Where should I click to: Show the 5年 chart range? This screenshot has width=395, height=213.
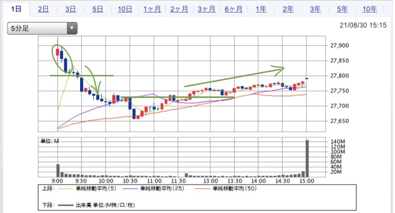342,9
